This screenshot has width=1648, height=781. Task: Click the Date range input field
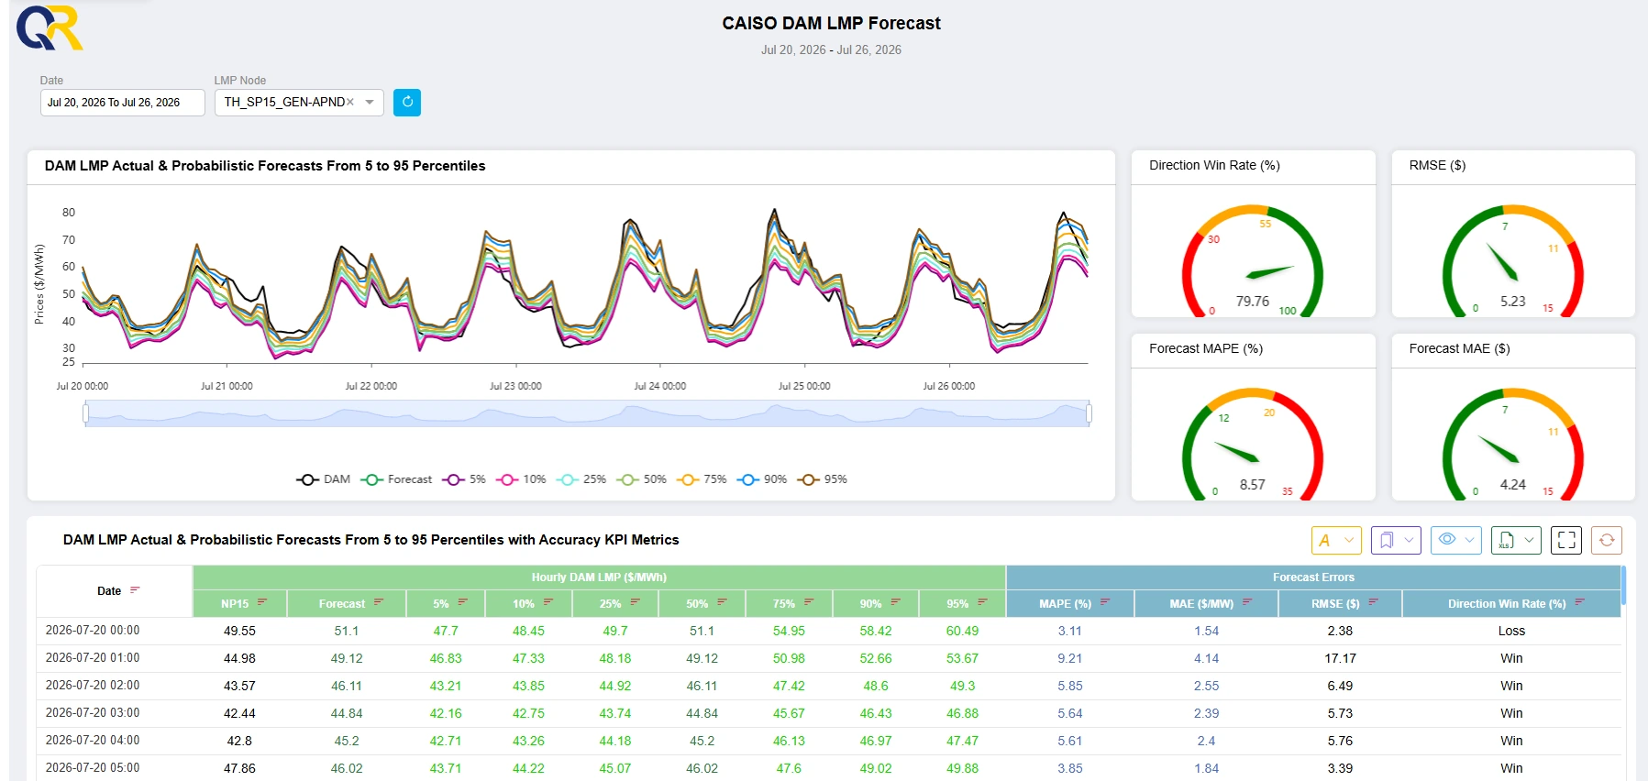click(x=122, y=103)
